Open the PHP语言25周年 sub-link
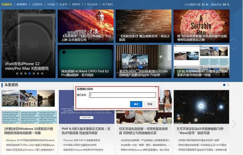Screen dimensions: 243x155 coord(80,145)
